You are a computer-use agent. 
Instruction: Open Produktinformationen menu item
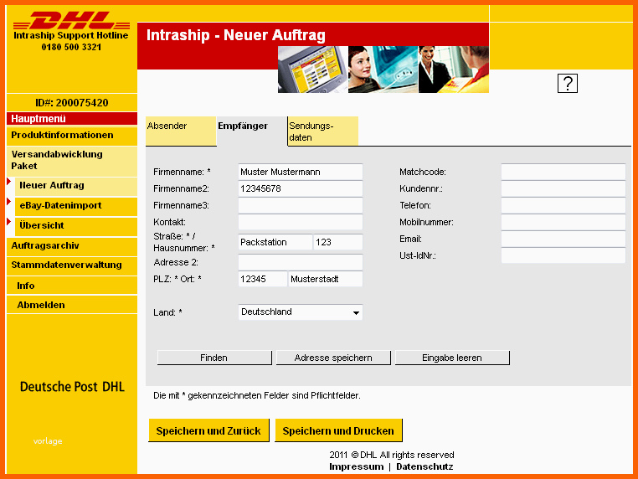point(72,136)
